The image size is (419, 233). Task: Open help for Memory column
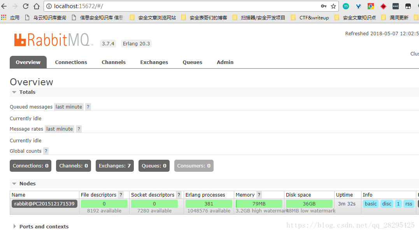click(259, 195)
